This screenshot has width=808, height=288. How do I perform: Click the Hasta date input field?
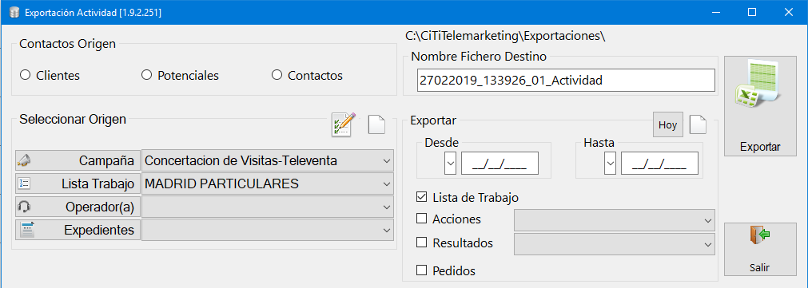point(659,164)
